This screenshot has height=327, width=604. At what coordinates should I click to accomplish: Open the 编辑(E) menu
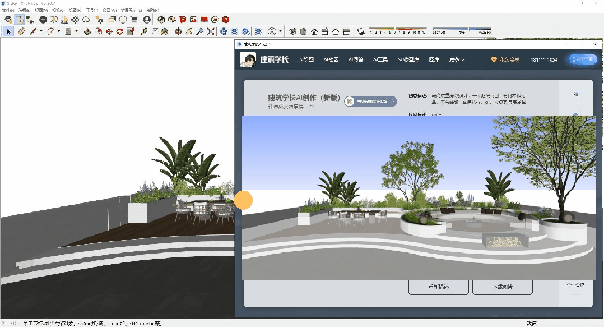pyautogui.click(x=24, y=10)
